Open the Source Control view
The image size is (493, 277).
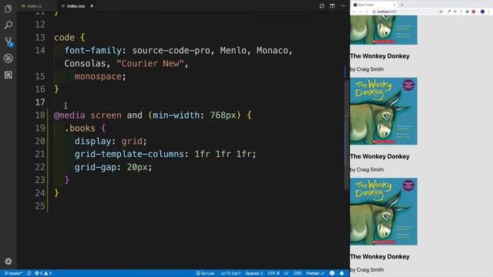click(8, 42)
